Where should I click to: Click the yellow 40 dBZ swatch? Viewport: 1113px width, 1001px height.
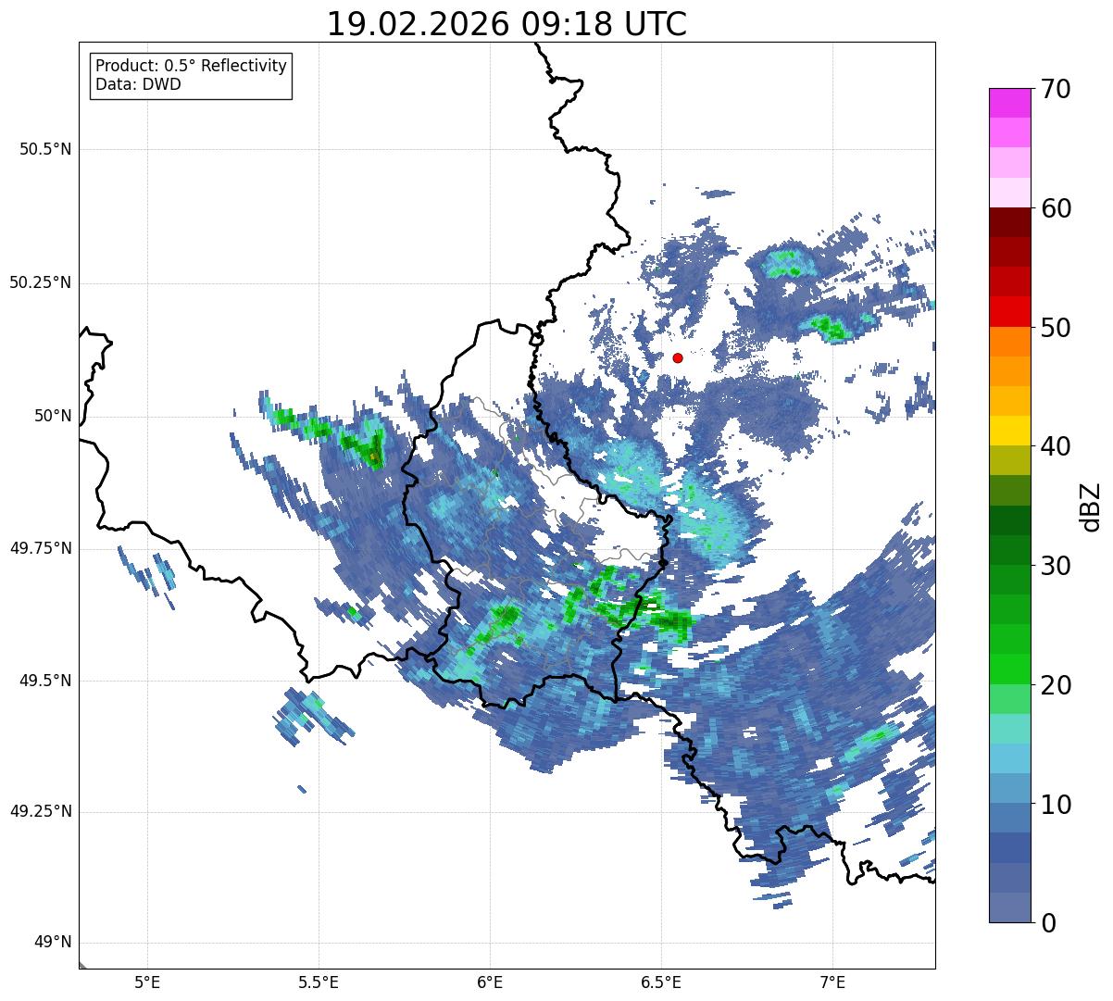(1009, 431)
